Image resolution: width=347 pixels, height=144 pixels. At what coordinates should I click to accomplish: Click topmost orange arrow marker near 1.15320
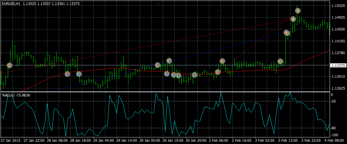298,11
